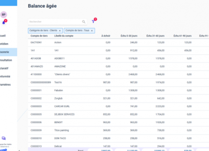Select the C0000013 account row

118,145
